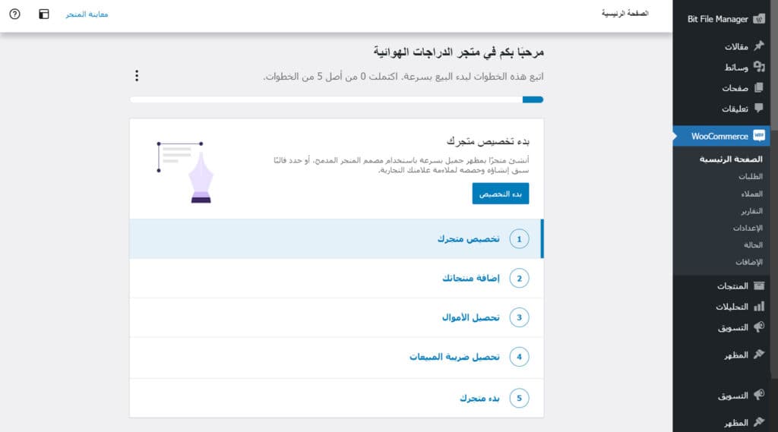
Task: Click the first التسويق megaphone icon
Action: click(759, 327)
